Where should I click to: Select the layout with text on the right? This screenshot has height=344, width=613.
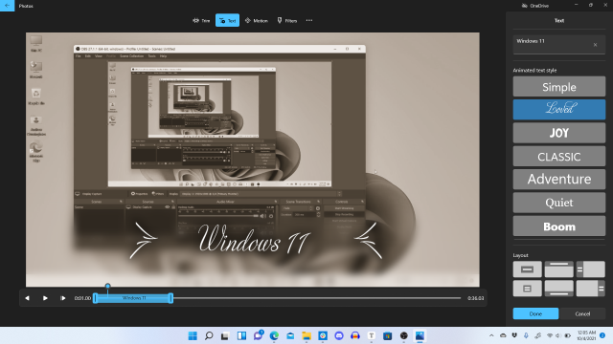click(x=591, y=289)
